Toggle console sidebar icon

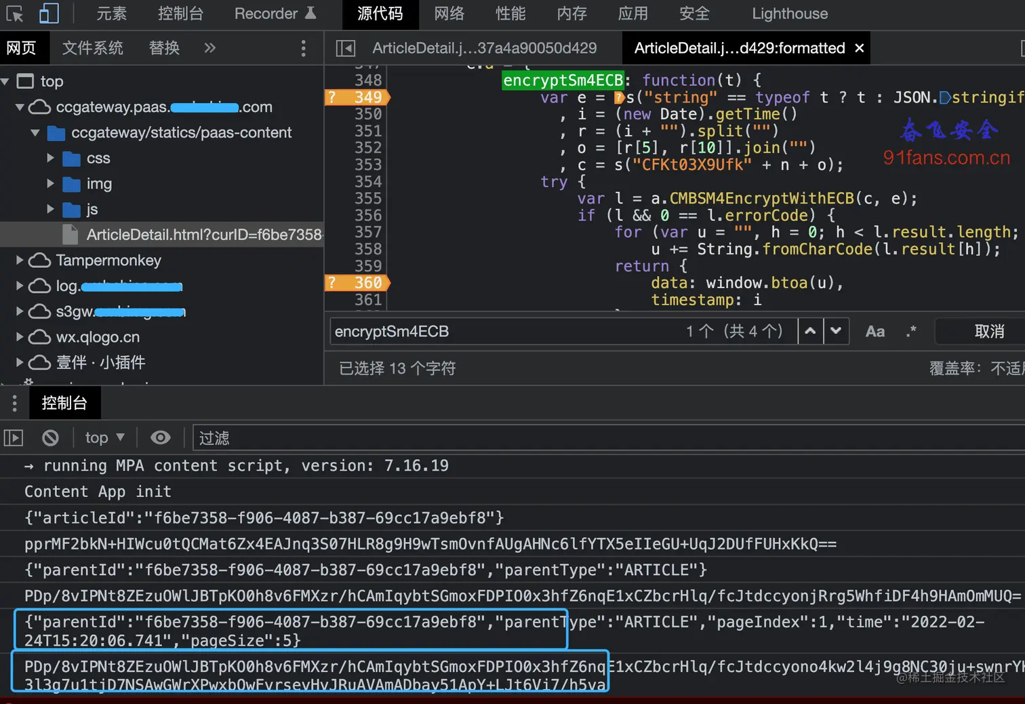coord(14,438)
